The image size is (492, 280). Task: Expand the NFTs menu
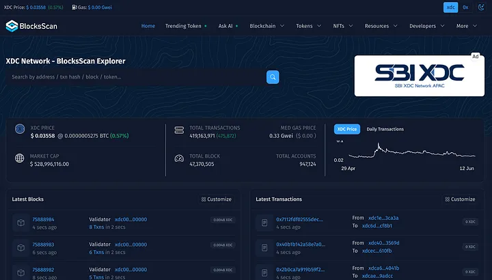pos(342,26)
